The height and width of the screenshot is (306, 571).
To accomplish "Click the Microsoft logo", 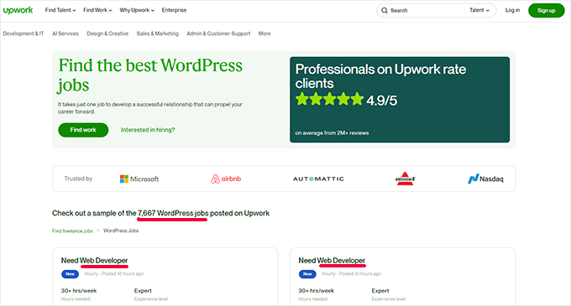I will coord(139,179).
